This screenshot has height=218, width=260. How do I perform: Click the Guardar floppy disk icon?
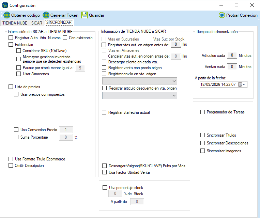pos(85,15)
